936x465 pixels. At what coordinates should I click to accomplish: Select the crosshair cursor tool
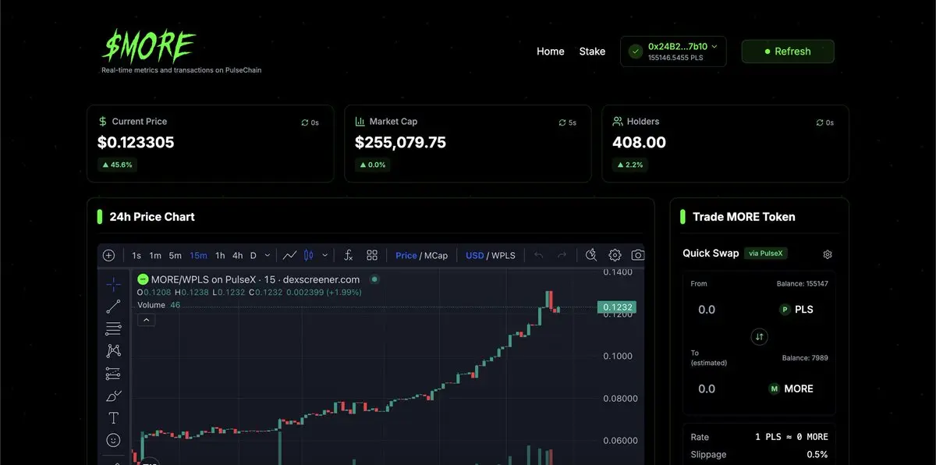113,284
